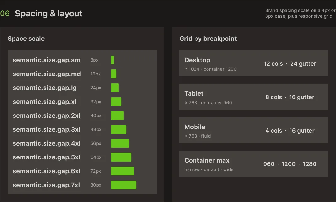Select token semantic.size.gap.md
Image resolution: width=336 pixels, height=202 pixels.
point(47,74)
